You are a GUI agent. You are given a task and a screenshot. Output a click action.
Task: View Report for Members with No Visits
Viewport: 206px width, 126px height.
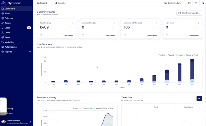pos(152,35)
